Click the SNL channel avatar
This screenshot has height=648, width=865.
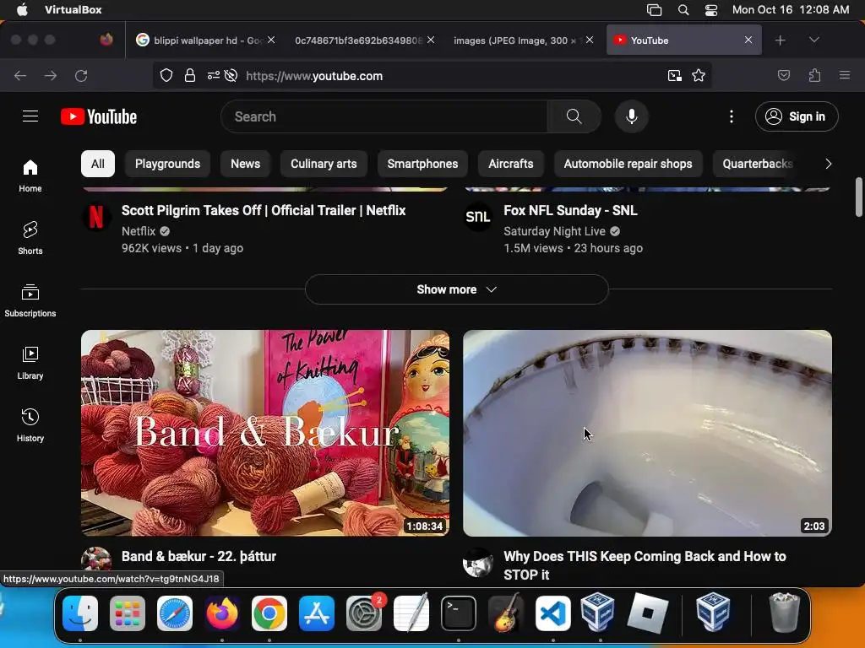click(x=478, y=217)
